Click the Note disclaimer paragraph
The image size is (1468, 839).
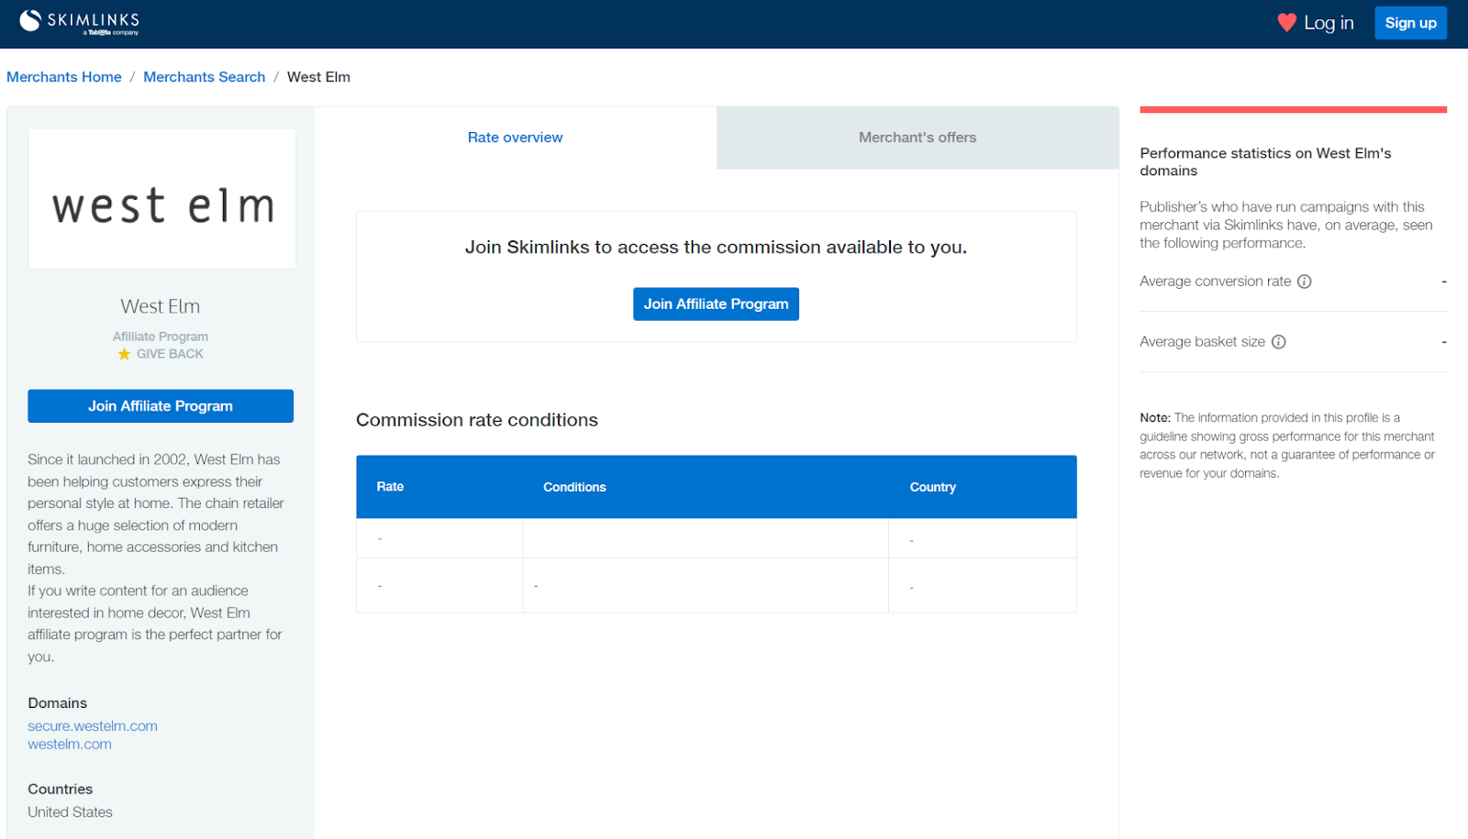click(x=1287, y=446)
